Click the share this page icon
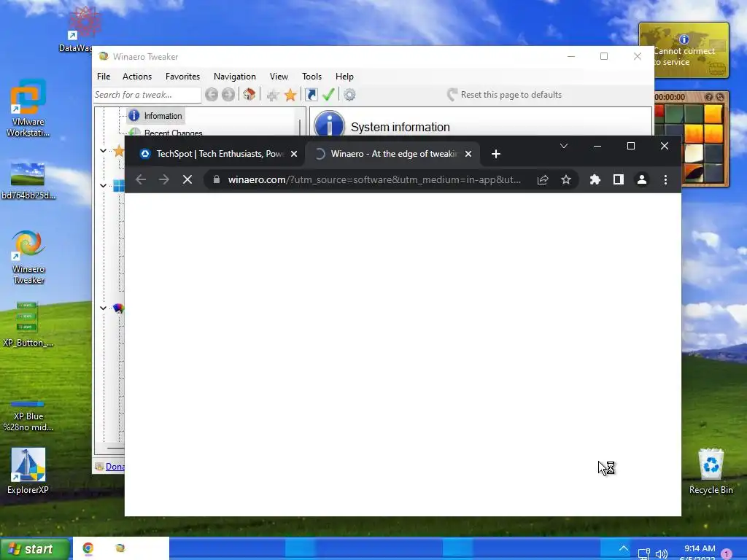Image resolution: width=747 pixels, height=560 pixels. (543, 179)
